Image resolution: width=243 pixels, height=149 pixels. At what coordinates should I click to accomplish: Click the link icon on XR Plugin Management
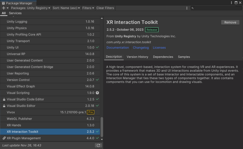coord(4,138)
